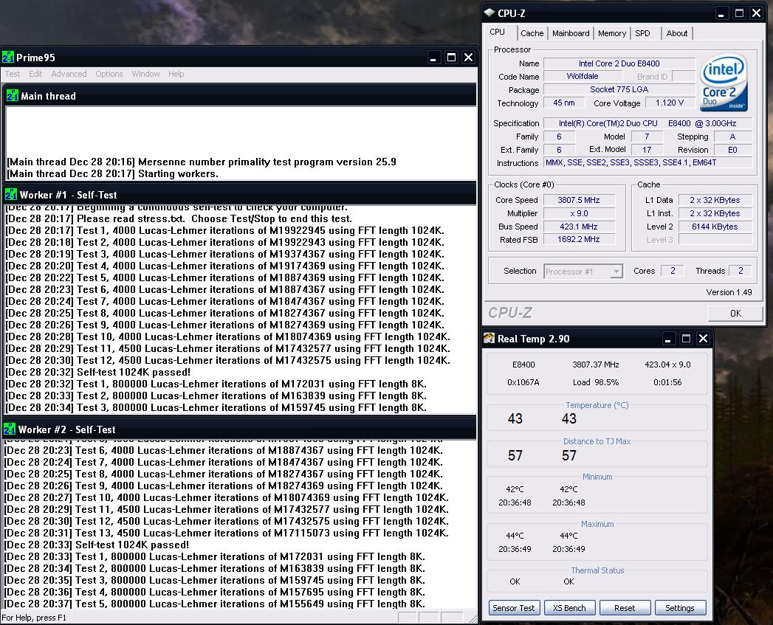773x625 pixels.
Task: Click the 0x1067A CPUID text in Real Temp
Action: click(x=523, y=382)
